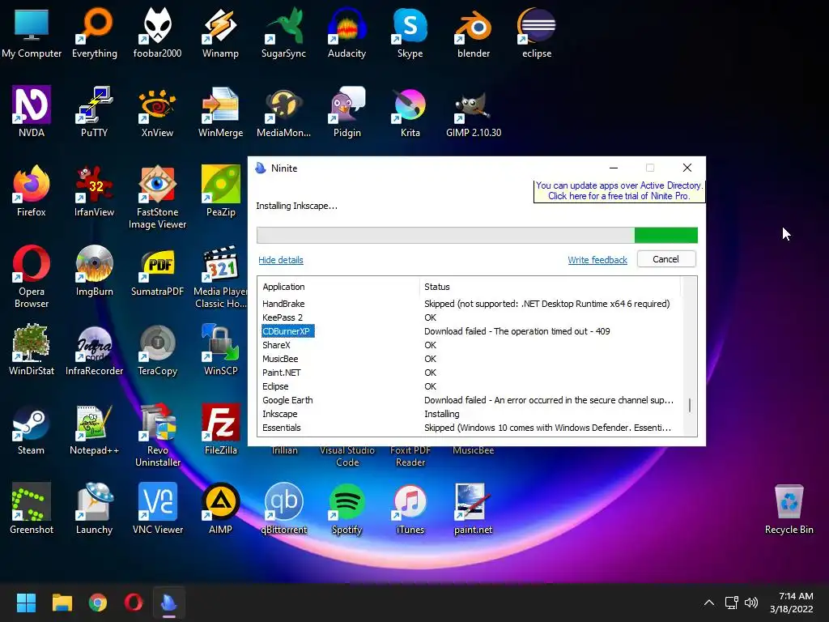Viewport: 829px width, 622px height.
Task: Click the Status column header
Action: [551, 287]
